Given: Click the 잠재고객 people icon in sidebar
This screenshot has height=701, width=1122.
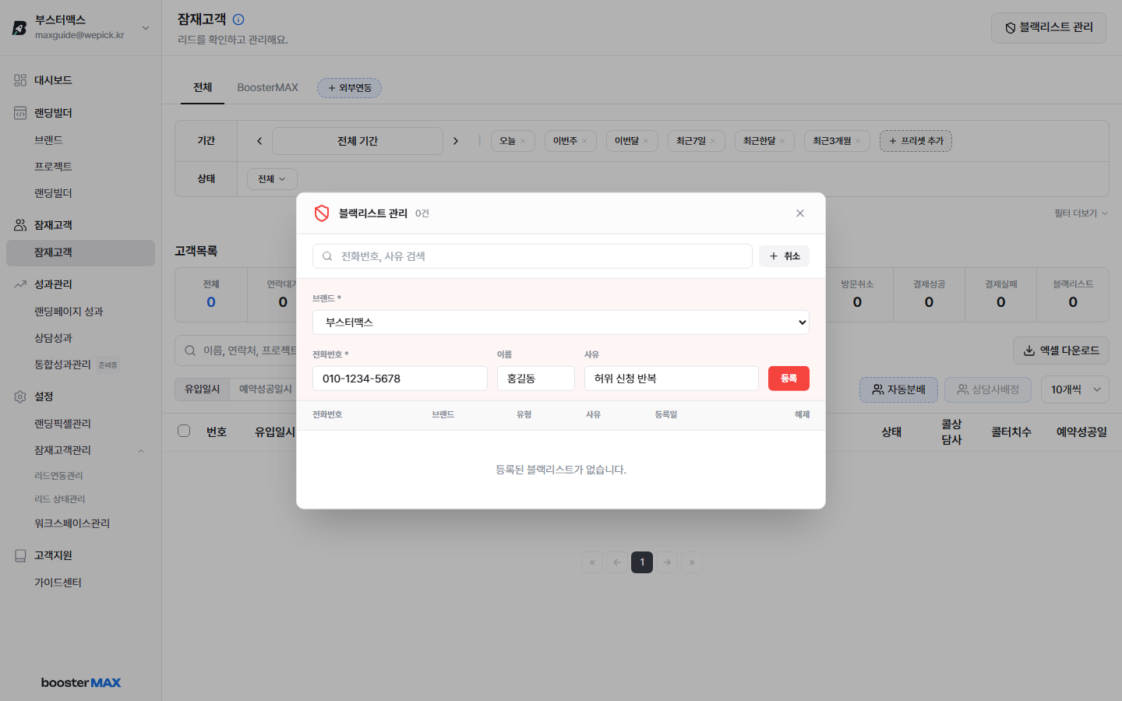Looking at the screenshot, I should point(20,225).
